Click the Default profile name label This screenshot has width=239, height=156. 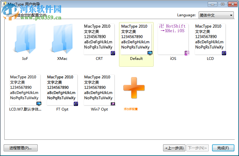pyautogui.click(x=136, y=59)
